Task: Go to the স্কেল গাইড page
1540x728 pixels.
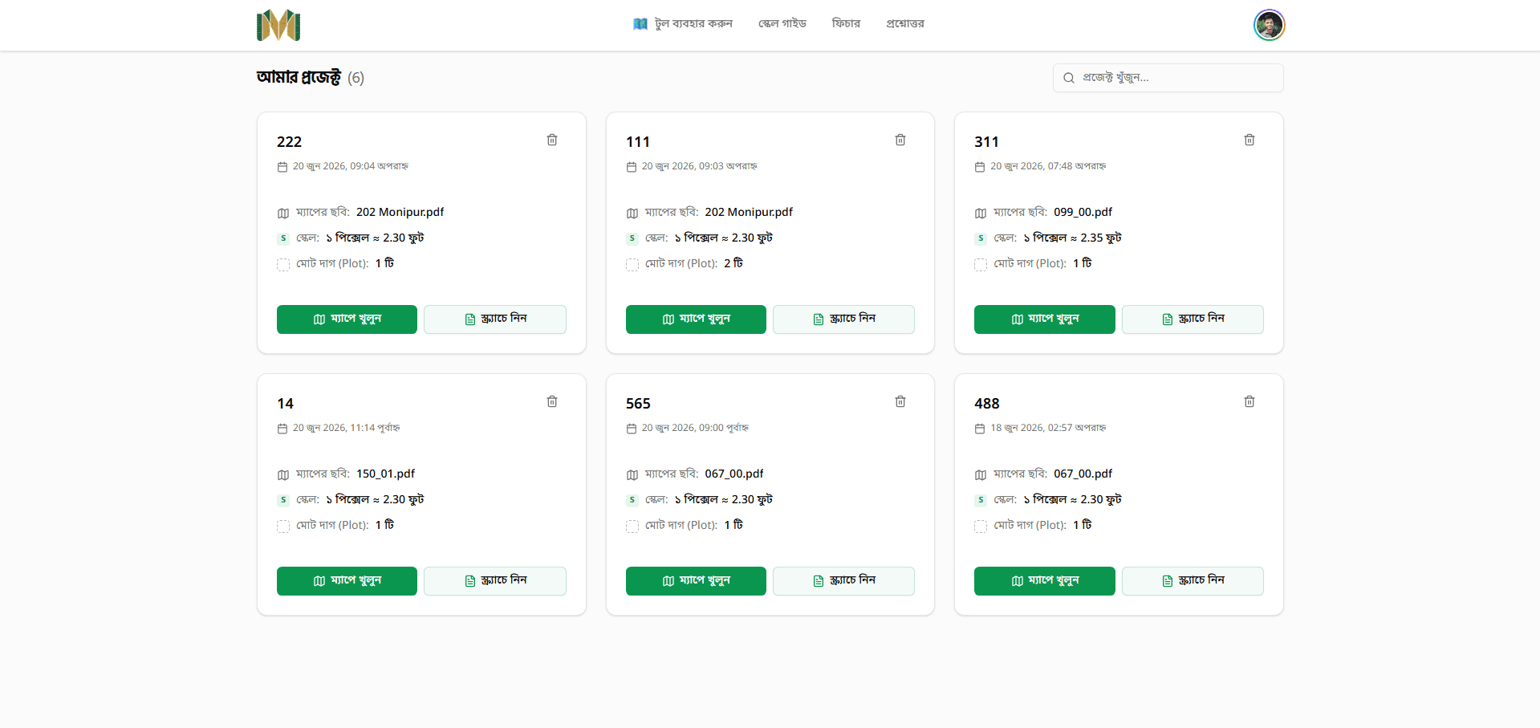Action: tap(782, 24)
